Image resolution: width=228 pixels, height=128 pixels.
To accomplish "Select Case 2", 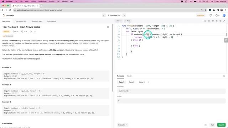I will point(131,82).
